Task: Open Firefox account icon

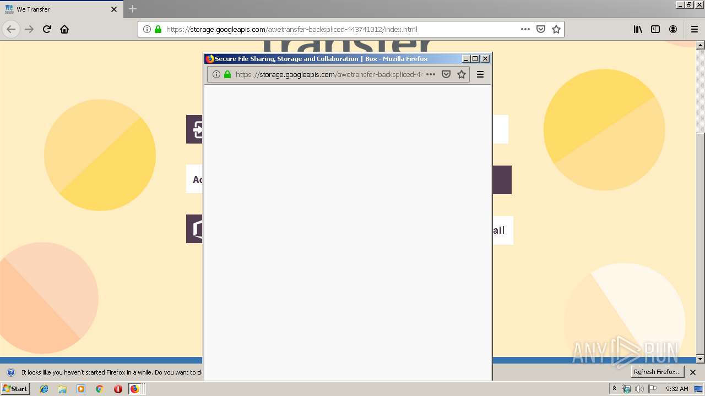Action: [x=673, y=29]
